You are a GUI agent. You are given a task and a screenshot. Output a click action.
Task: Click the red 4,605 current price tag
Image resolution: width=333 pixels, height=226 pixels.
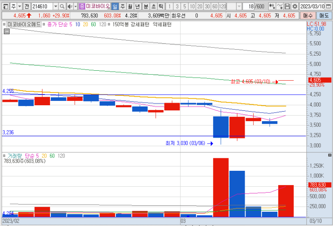[320, 80]
